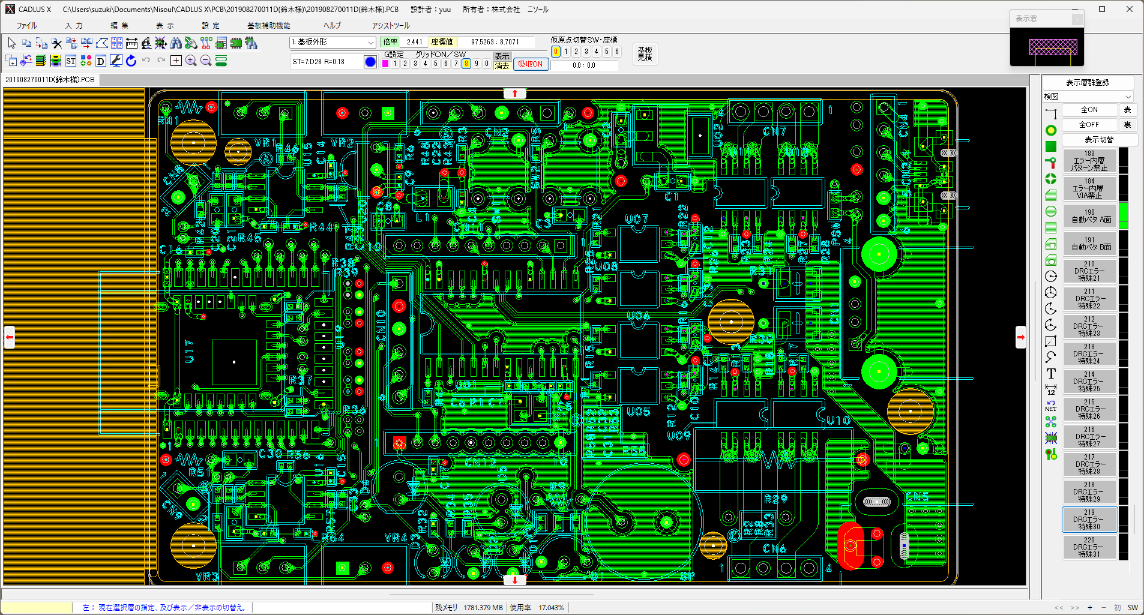Click the zoom out magnifier icon
The width and height of the screenshot is (1144, 615).
click(206, 61)
